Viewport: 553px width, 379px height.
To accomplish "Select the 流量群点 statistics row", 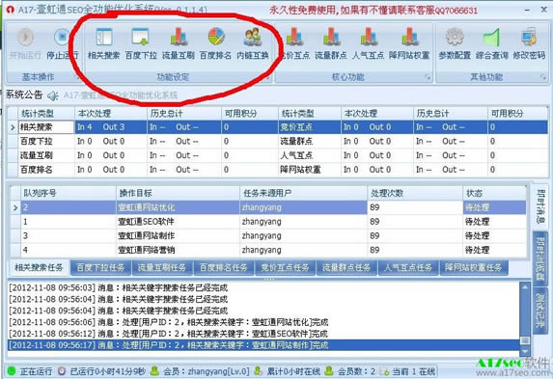I will [x=413, y=142].
